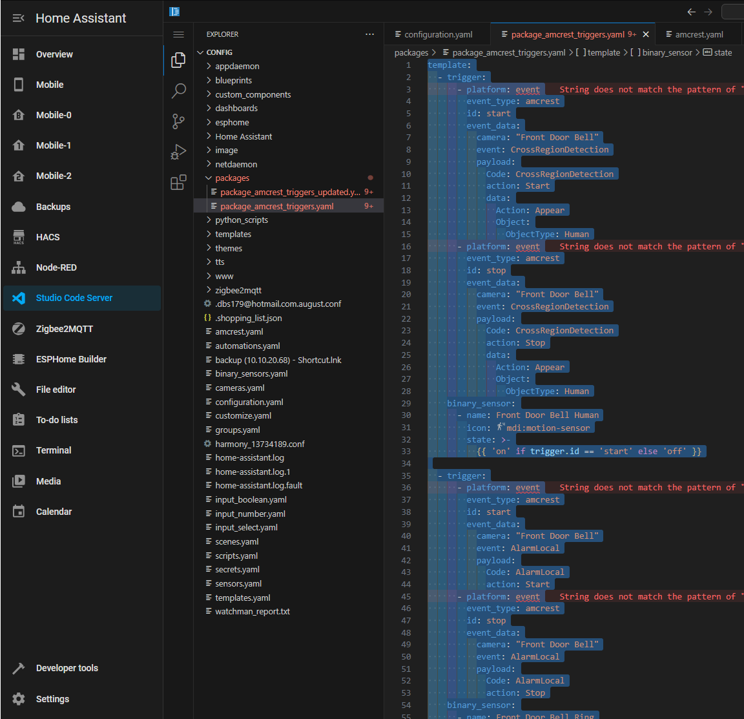Collapse the packages folder
The width and height of the screenshot is (744, 719).
(x=232, y=178)
